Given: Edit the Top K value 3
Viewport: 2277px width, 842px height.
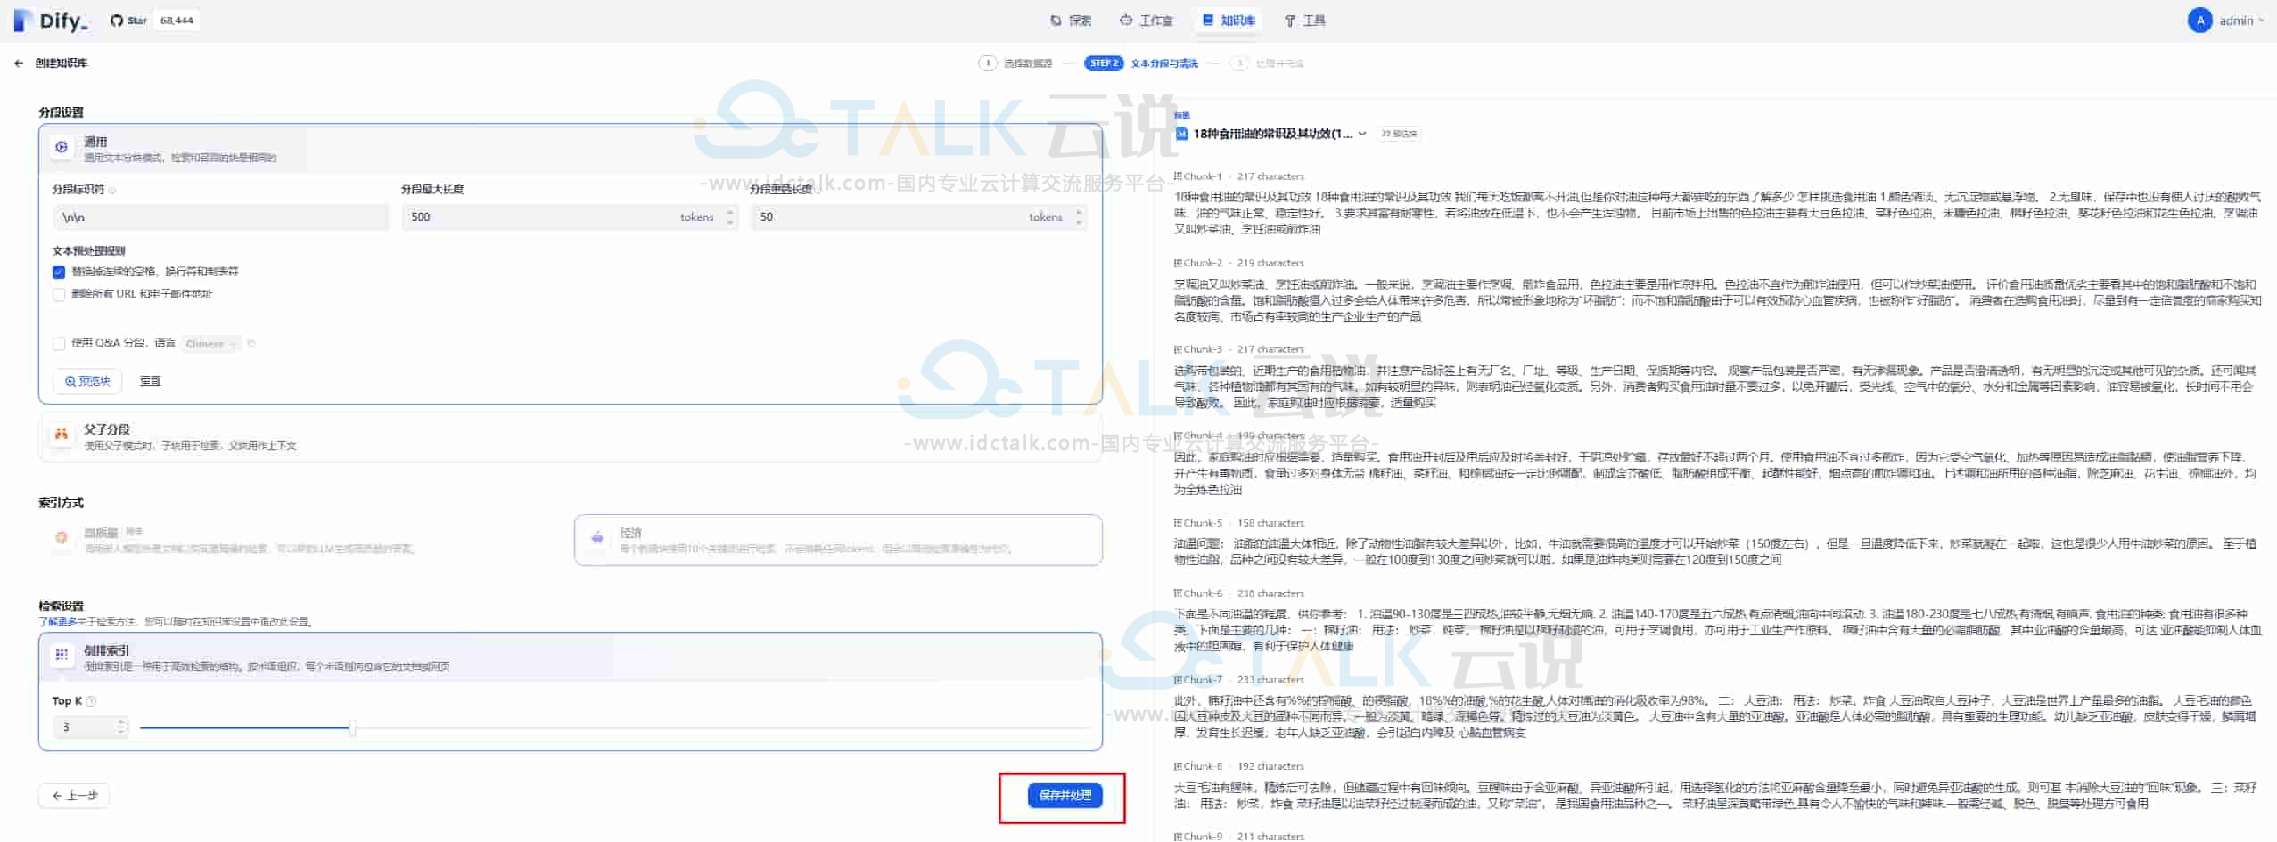Looking at the screenshot, I should [85, 728].
